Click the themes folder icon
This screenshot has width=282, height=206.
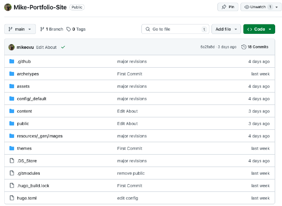pyautogui.click(x=12, y=149)
